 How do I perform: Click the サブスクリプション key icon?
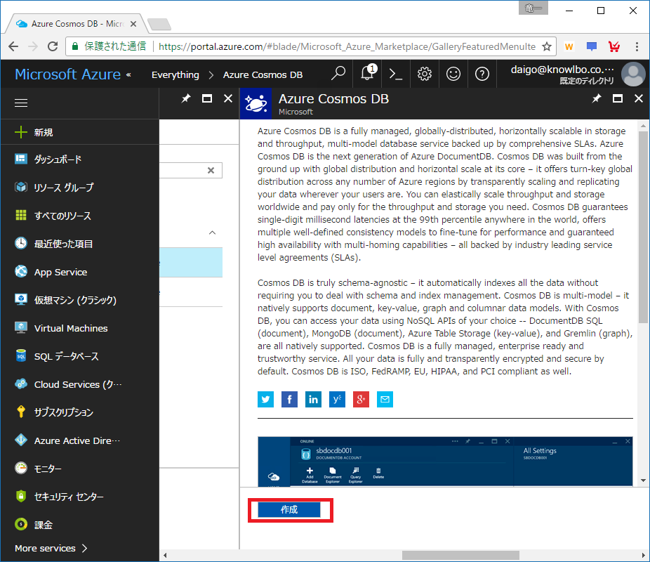[21, 412]
